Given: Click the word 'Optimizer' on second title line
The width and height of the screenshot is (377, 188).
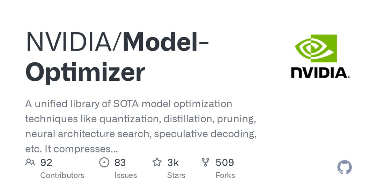Looking at the screenshot, I should click(85, 72).
